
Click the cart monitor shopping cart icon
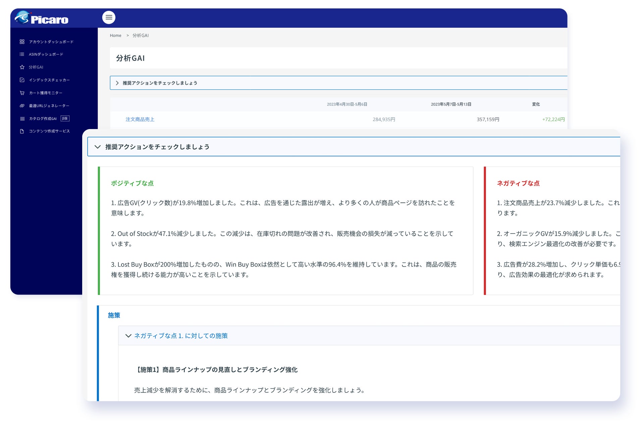[22, 93]
